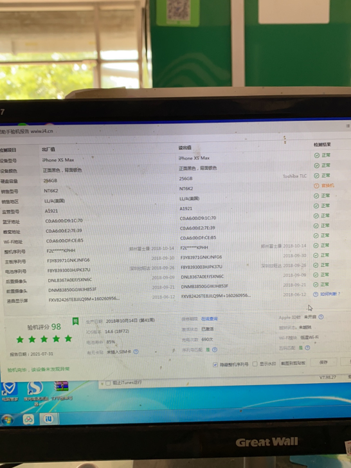The image size is (351, 468).
Task: Click the 截图到剪贴板 button
Action: tap(293, 363)
